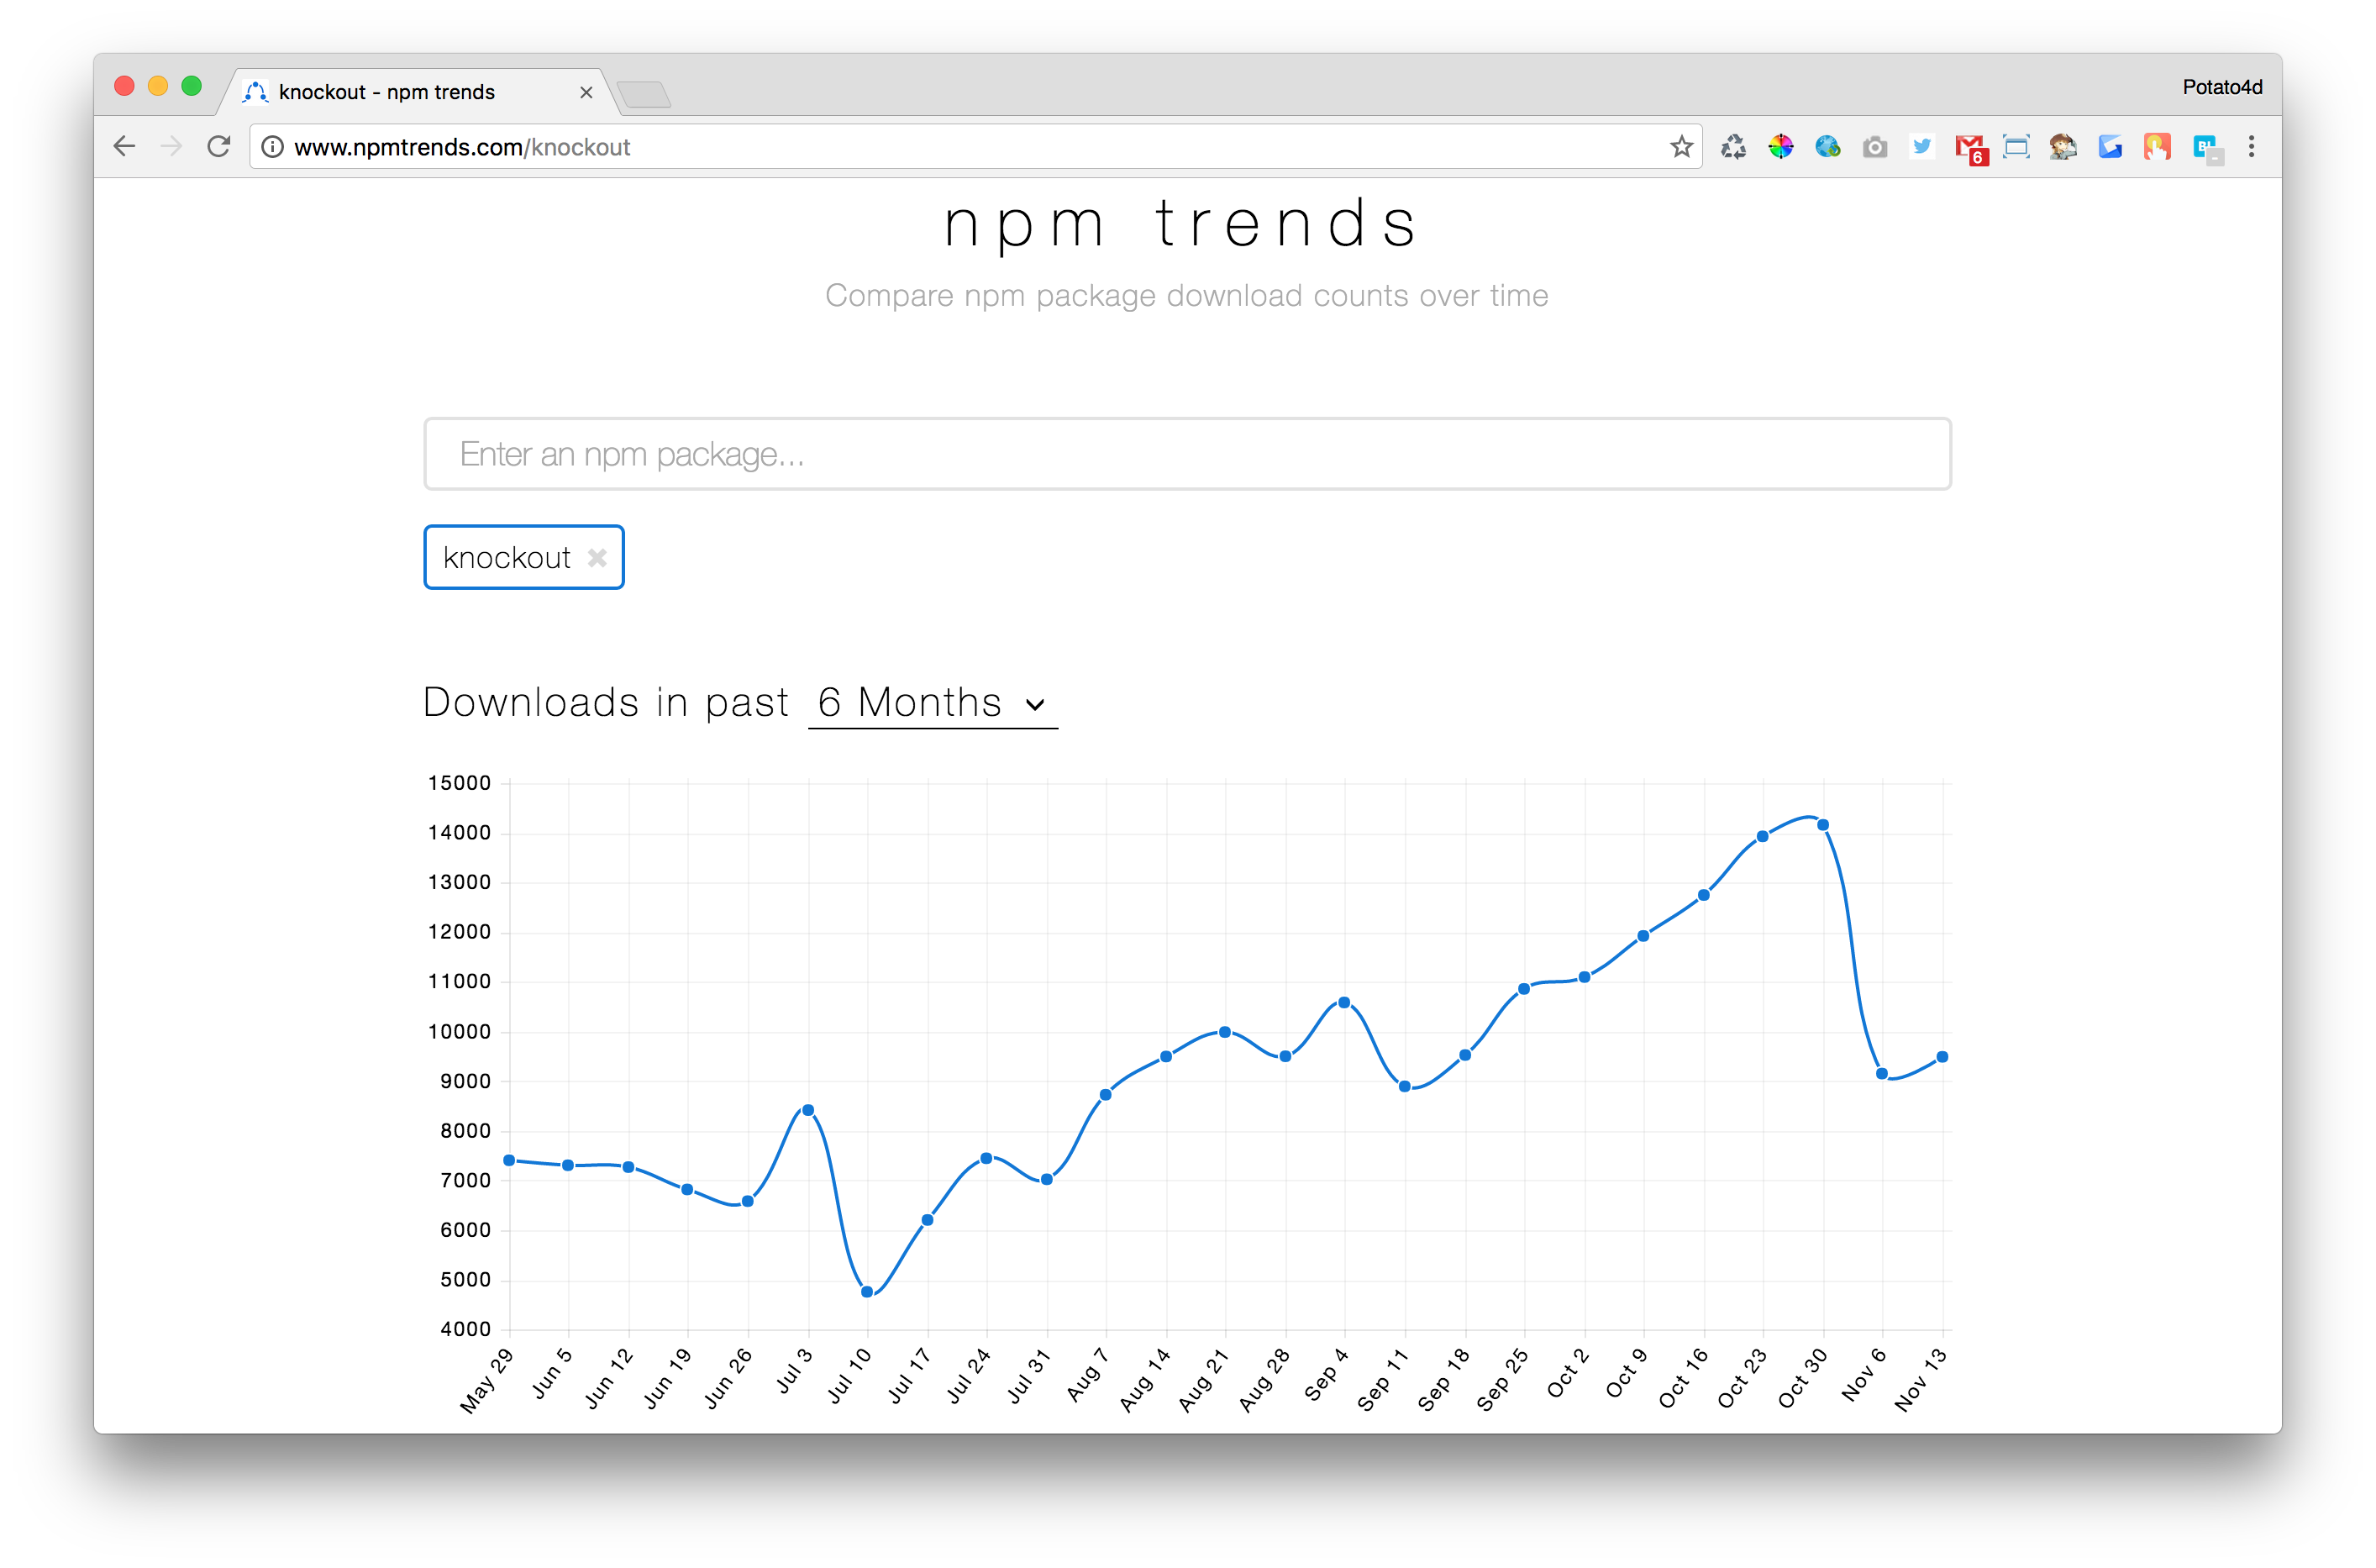Open the recycle-arrows extension icon

[1734, 146]
